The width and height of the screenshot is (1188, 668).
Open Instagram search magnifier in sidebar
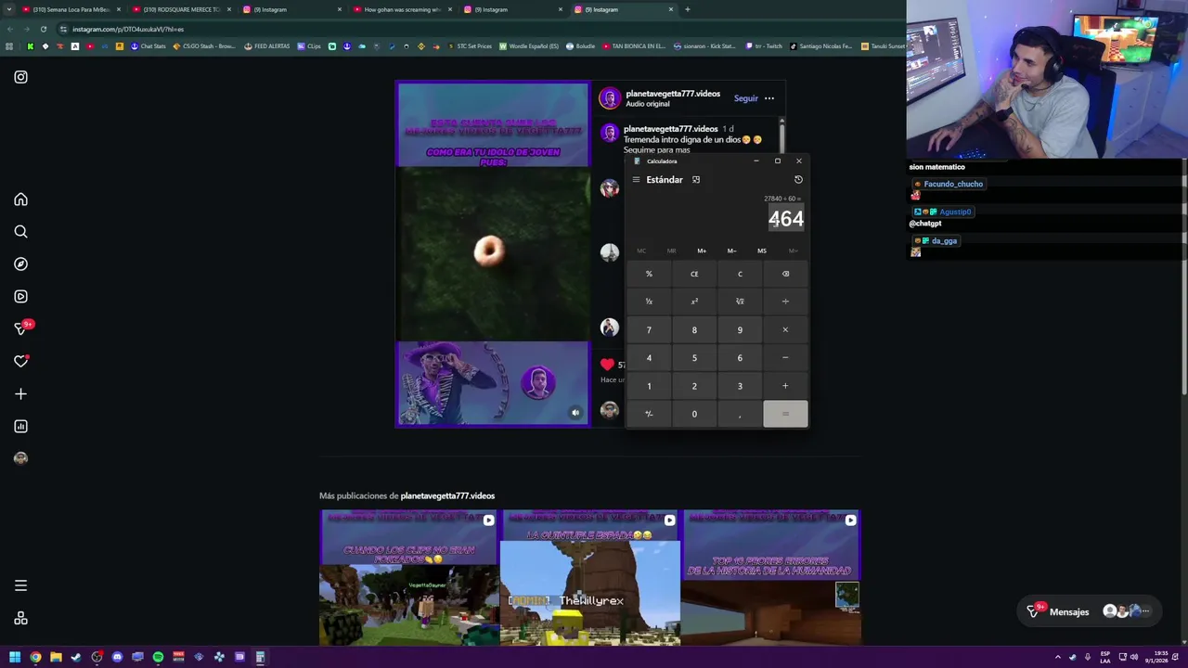click(20, 232)
